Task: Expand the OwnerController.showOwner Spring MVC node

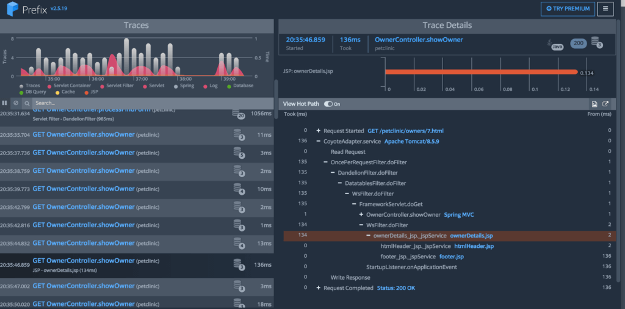Action: click(361, 215)
